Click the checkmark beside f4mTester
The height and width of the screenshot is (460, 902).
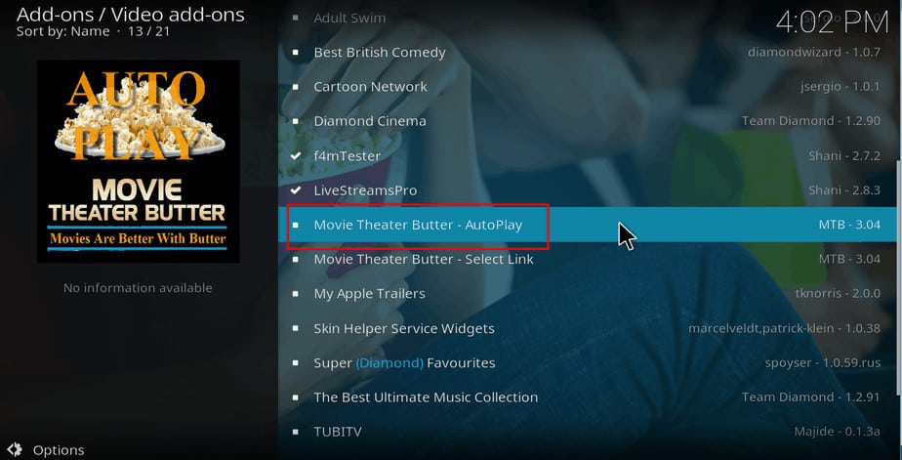coord(296,155)
